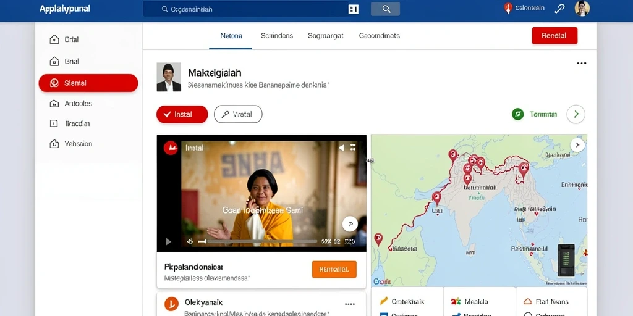This screenshot has width=633, height=316.
Task: Switch to the Natoaa tab
Action: [x=231, y=35]
